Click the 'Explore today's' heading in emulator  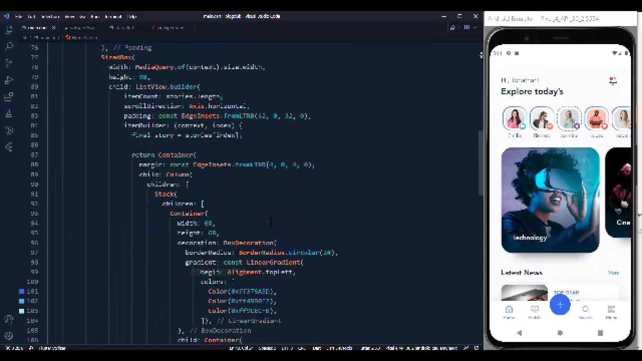tap(532, 92)
